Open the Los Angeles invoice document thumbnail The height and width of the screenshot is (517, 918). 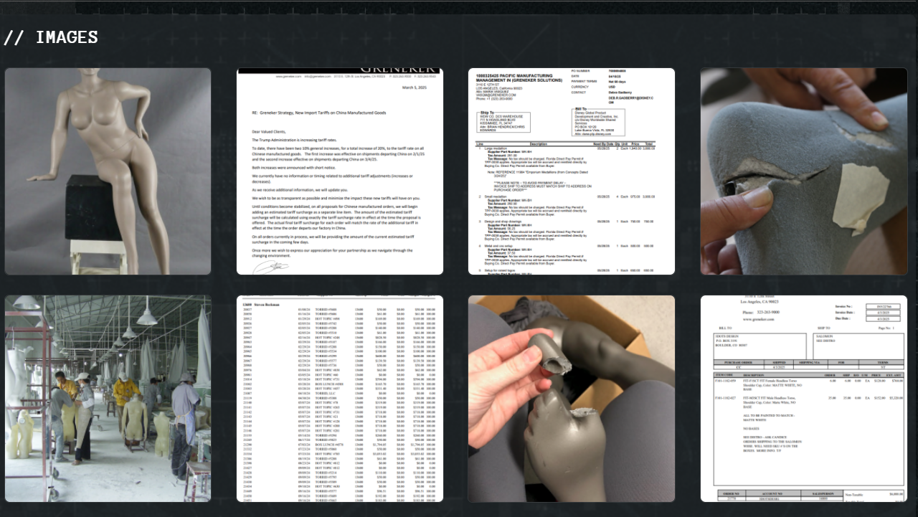click(x=803, y=399)
